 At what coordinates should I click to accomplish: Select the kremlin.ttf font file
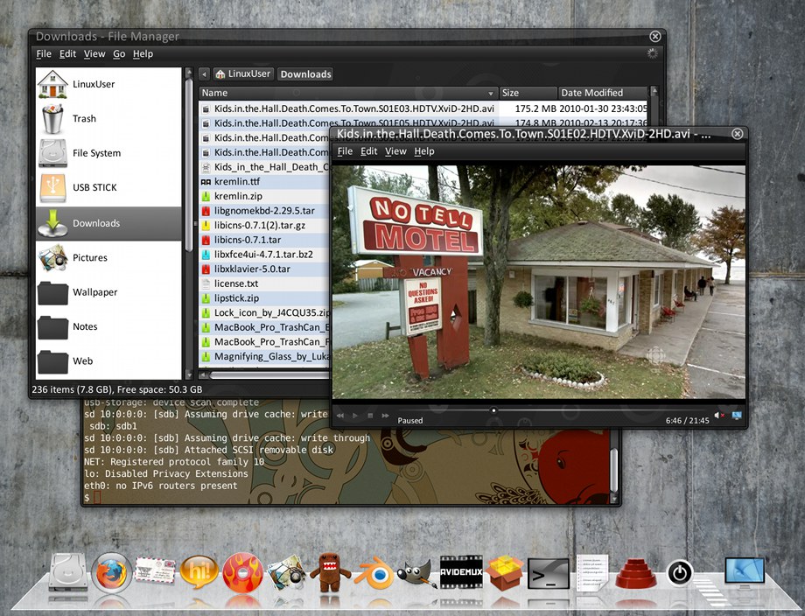point(264,182)
